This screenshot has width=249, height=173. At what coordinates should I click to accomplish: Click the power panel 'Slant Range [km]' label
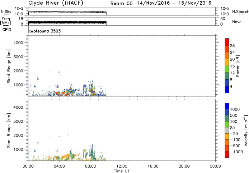(x=9, y=66)
